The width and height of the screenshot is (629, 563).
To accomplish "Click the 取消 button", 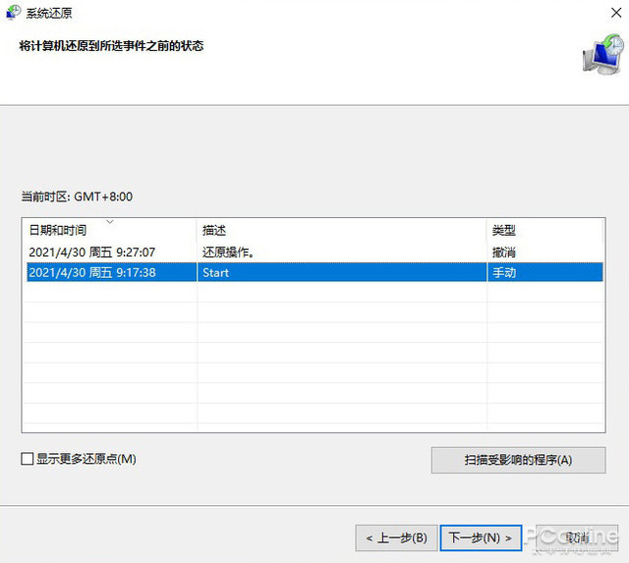I will tap(577, 537).
